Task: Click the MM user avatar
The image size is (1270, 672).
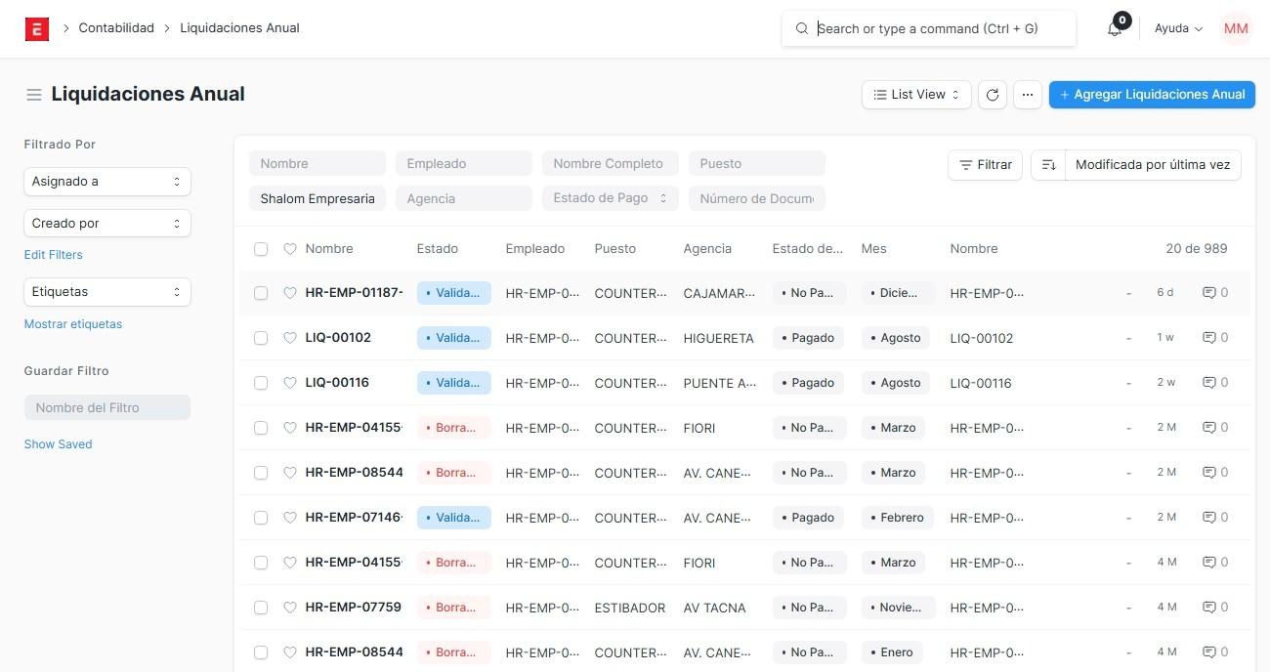Action: (x=1236, y=29)
